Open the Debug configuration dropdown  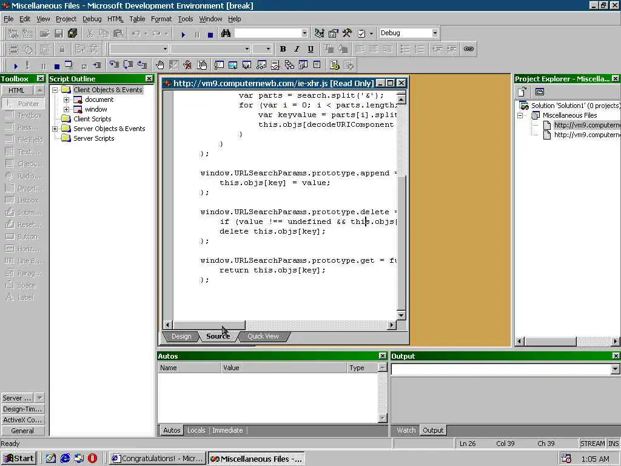[435, 33]
